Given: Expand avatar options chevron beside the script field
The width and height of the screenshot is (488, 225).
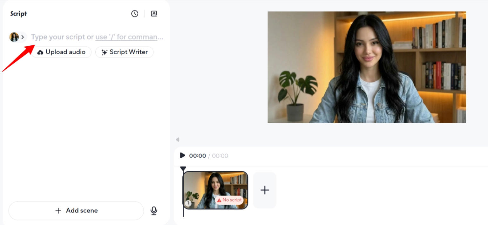Looking at the screenshot, I should pyautogui.click(x=23, y=37).
